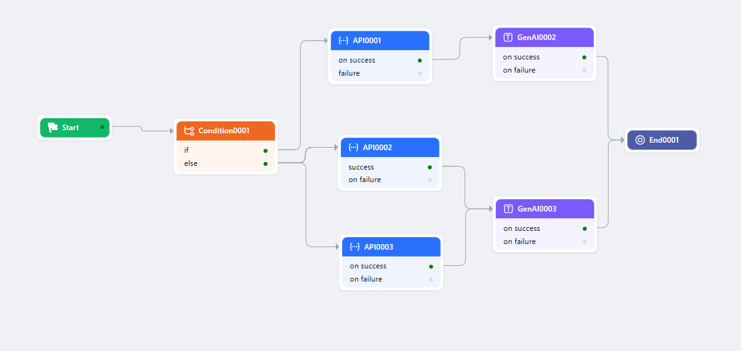Click GenAI0002 'on success' green port

[584, 57]
